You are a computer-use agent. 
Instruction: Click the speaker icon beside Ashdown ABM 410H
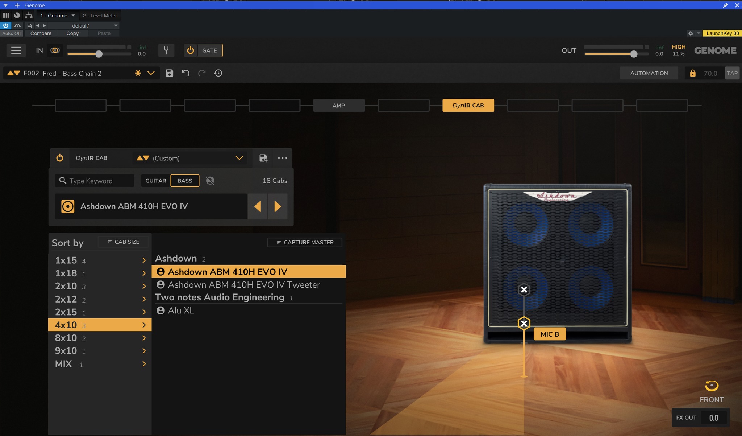68,206
